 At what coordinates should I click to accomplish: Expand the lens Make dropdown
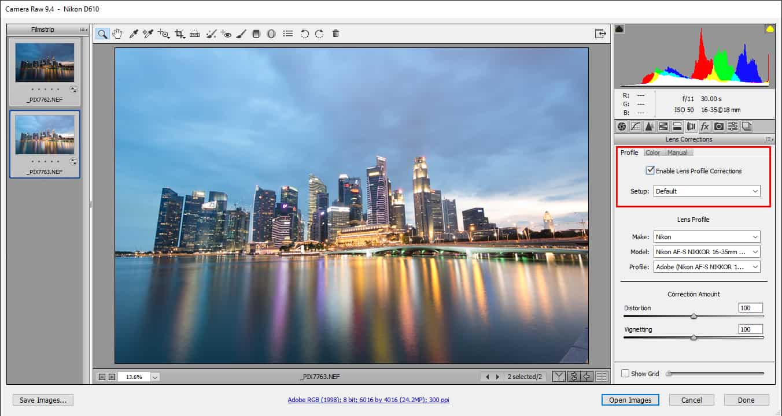707,237
